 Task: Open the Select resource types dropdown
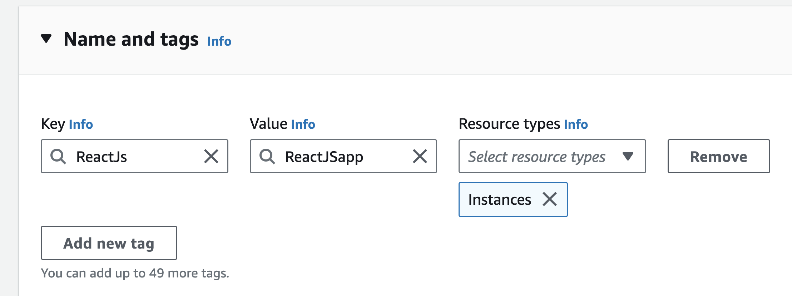(552, 156)
